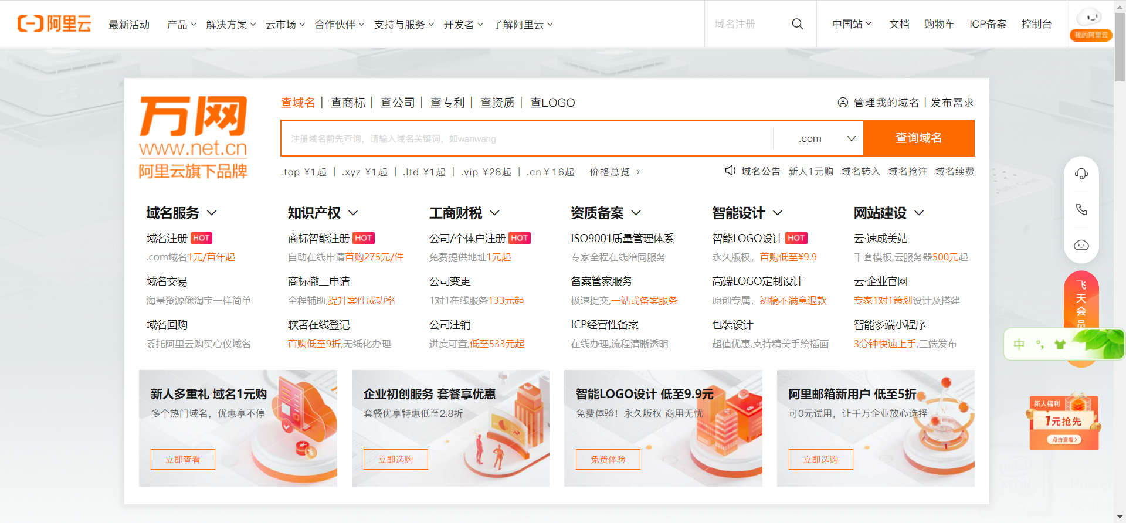Click the 新人福利 1元抢先 gift promo
This screenshot has height=523, width=1126.
tap(1064, 422)
